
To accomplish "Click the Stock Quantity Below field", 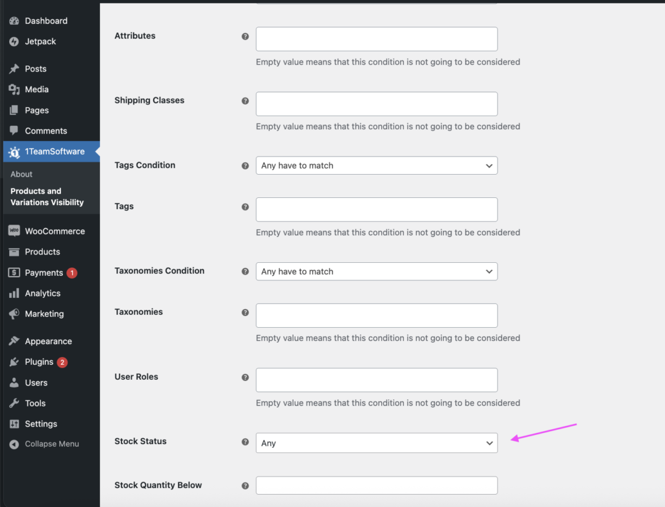I will click(377, 486).
